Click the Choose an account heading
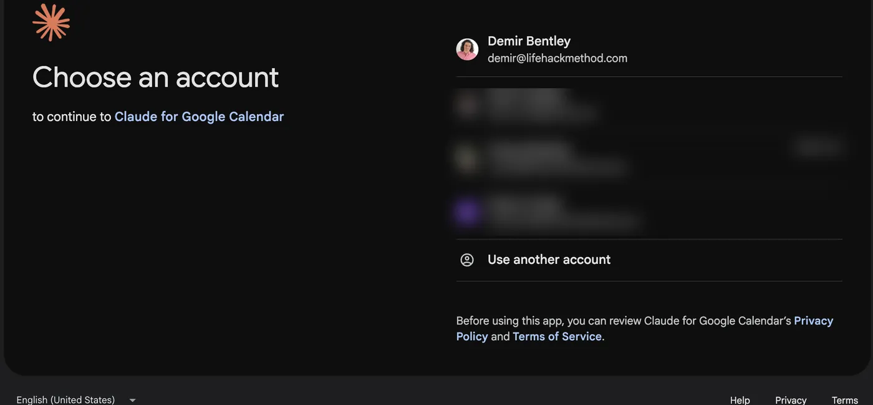This screenshot has height=405, width=873. pos(155,77)
